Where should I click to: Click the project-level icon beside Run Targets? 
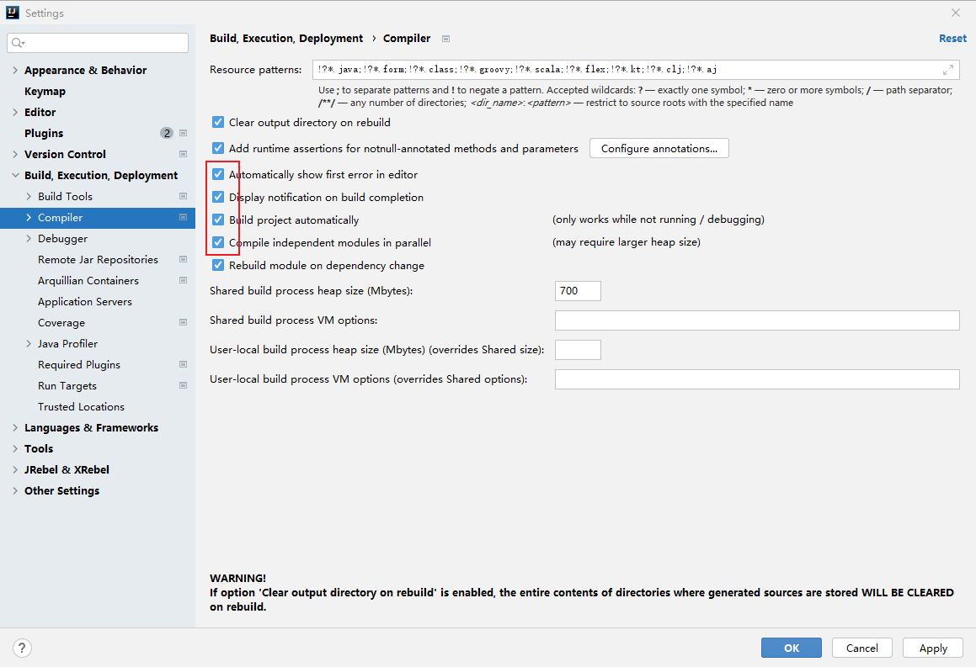pyautogui.click(x=183, y=385)
